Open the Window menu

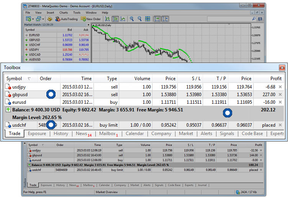(91, 13)
